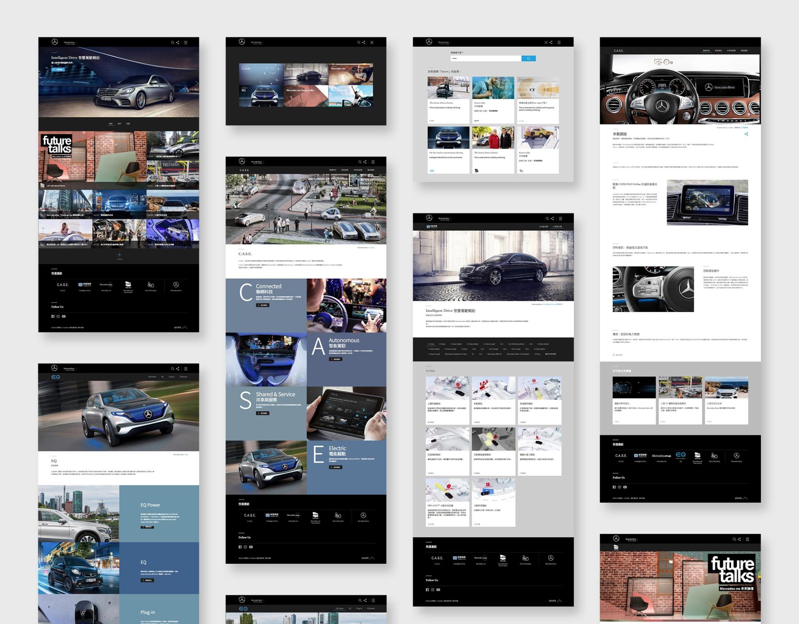Select the EQ Power tab in the EQ page navigation
This screenshot has height=624, width=799.
click(152, 377)
